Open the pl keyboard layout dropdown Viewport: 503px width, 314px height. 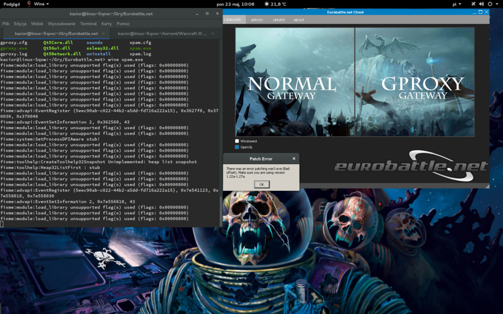click(x=457, y=4)
